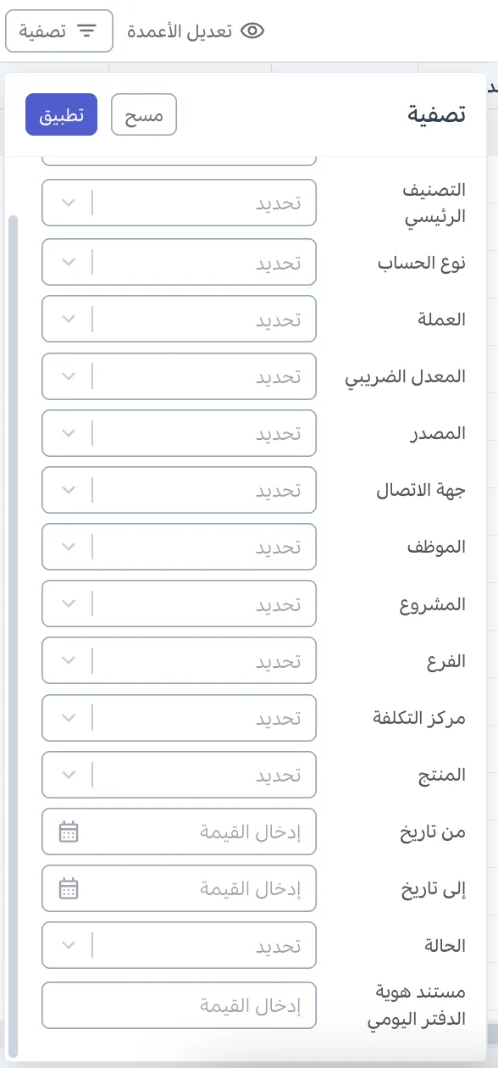Viewport: 498px width, 1068px height.
Task: Open the مركز التكلفة dropdown
Action: [179, 718]
